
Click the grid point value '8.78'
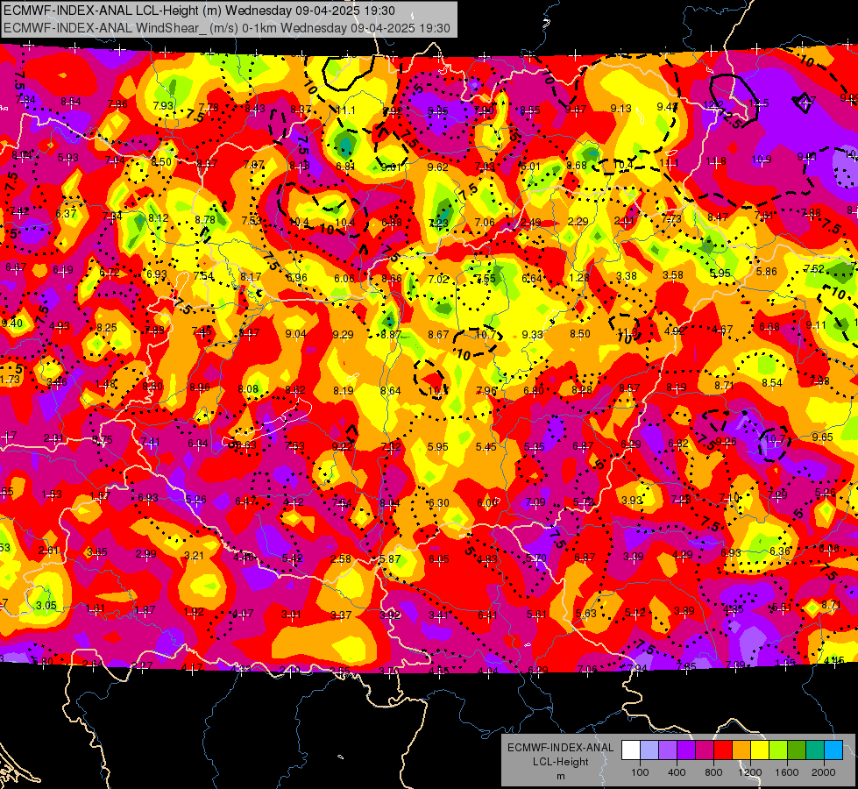[205, 219]
